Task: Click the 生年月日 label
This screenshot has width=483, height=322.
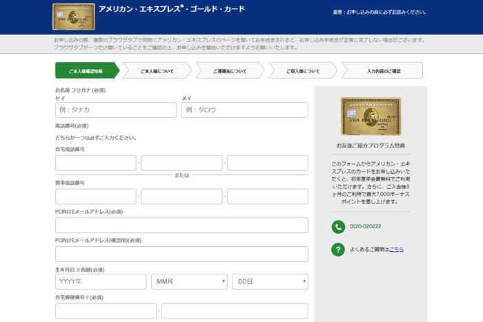Action: click(x=80, y=270)
